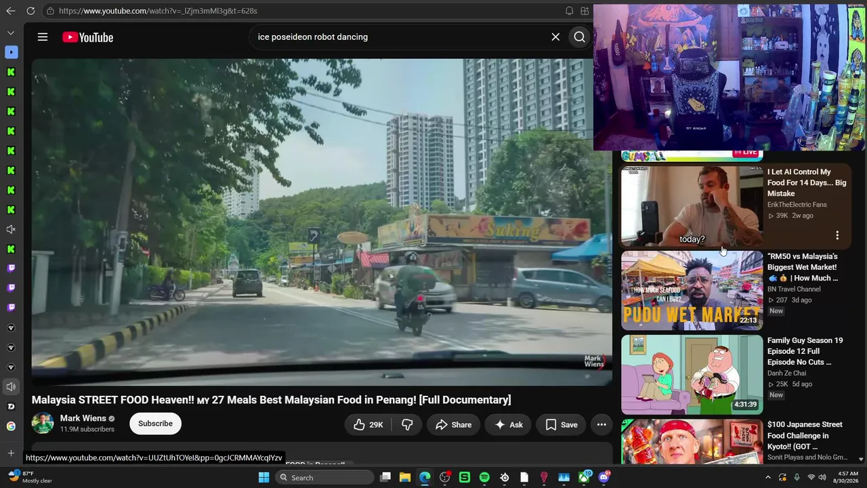The height and width of the screenshot is (488, 867).
Task: Open a new tab with the plus button
Action: [11, 453]
